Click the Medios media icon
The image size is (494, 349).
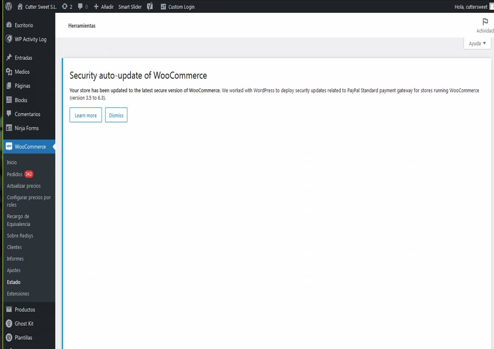point(9,72)
